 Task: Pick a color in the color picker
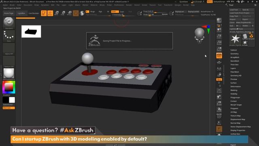pos(9,87)
